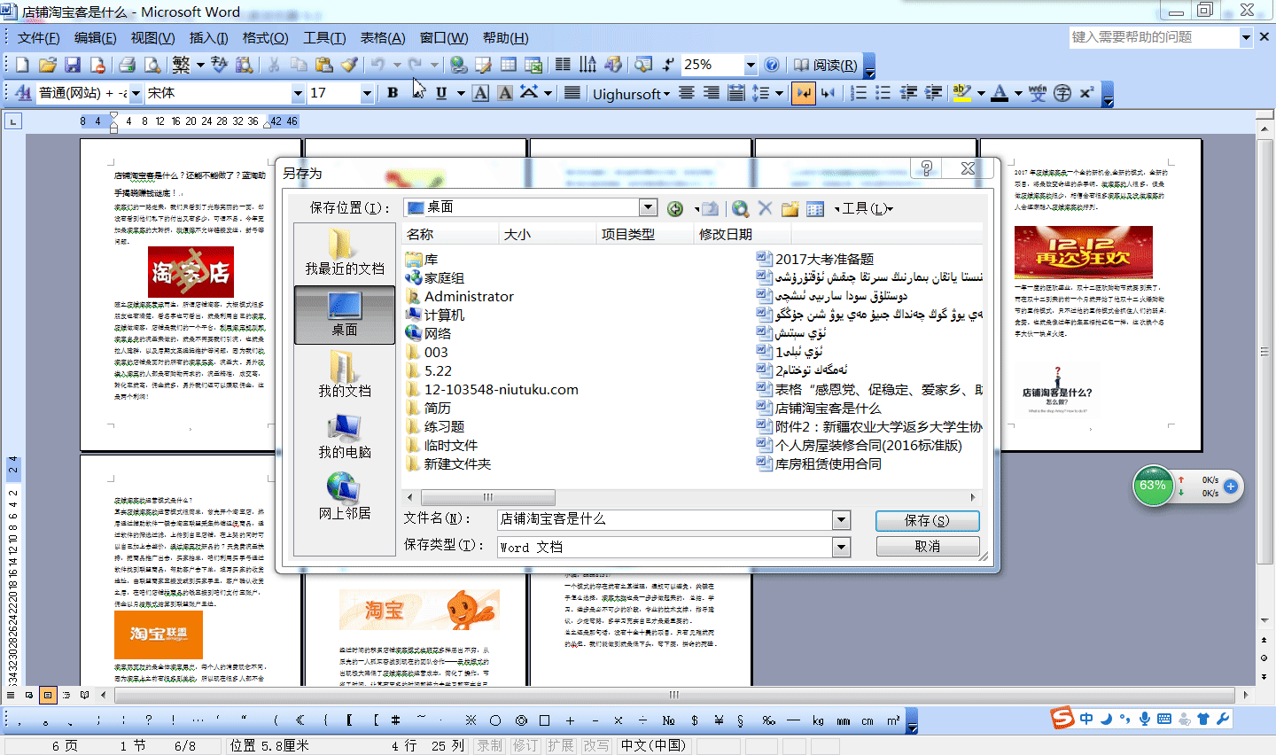This screenshot has height=755, width=1276.
Task: Select the Format Painter tool
Action: [x=349, y=65]
